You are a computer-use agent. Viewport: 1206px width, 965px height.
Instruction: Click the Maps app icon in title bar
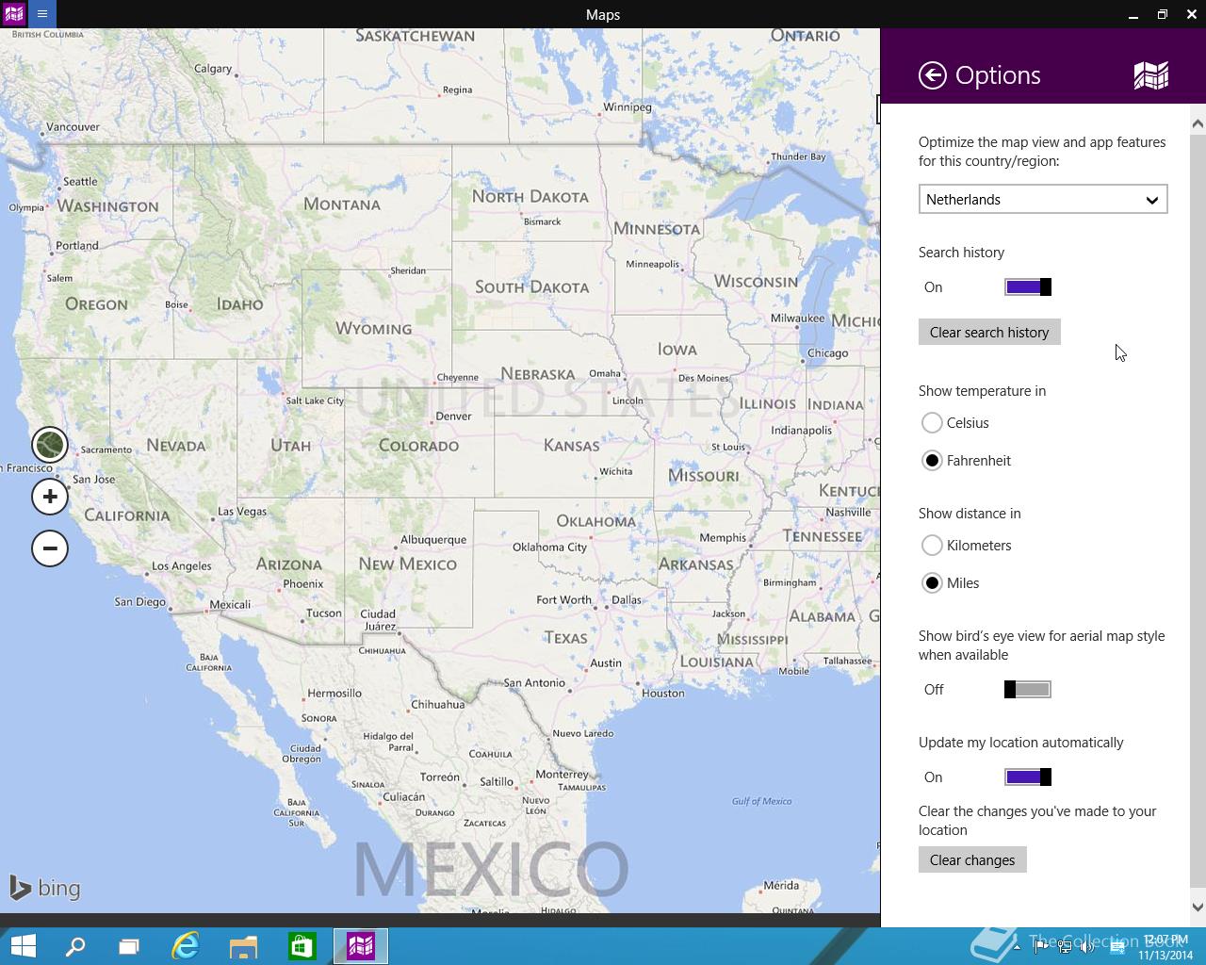[x=14, y=14]
